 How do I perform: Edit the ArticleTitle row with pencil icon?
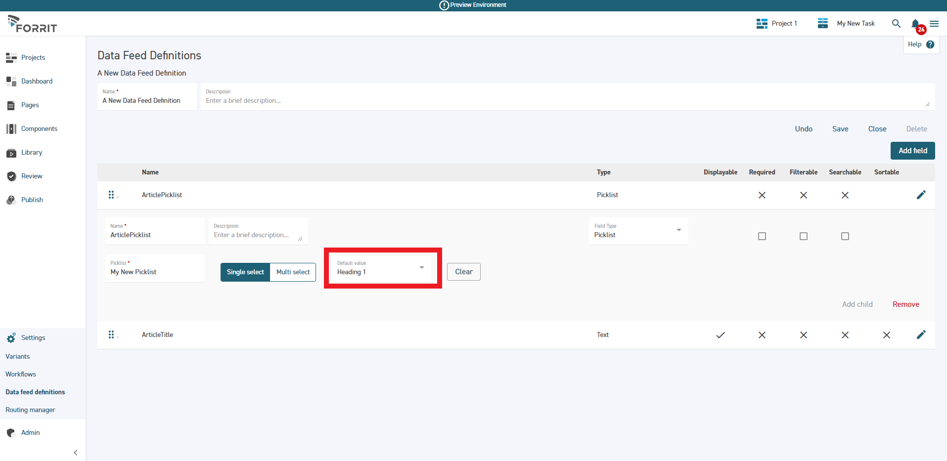click(921, 335)
